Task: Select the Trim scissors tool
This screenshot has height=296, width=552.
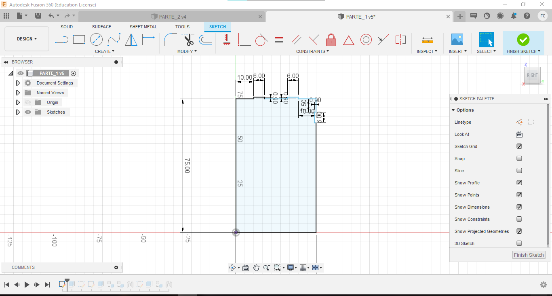Action: (x=188, y=40)
